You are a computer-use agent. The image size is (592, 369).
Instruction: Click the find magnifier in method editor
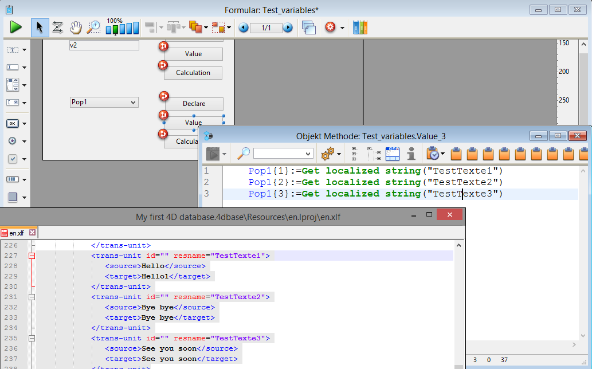coord(244,154)
